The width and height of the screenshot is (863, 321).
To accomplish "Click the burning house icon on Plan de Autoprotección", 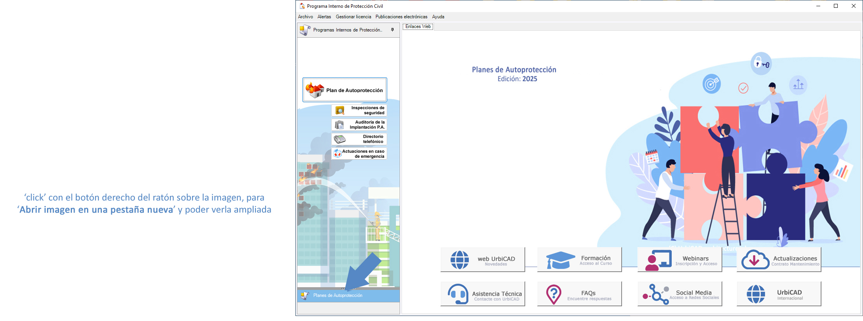I will 314,90.
